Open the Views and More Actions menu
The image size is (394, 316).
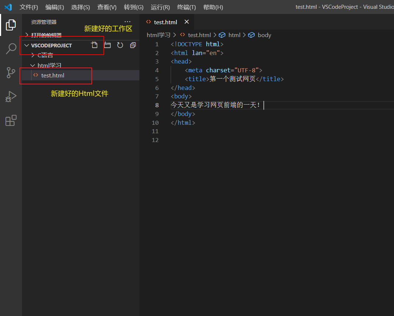128,21
